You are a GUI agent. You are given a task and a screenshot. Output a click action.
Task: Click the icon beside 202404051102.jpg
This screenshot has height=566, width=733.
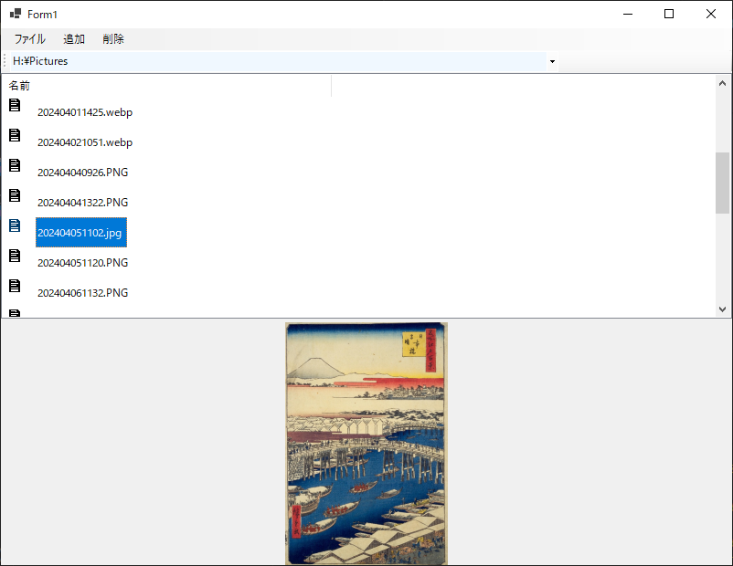(x=15, y=225)
